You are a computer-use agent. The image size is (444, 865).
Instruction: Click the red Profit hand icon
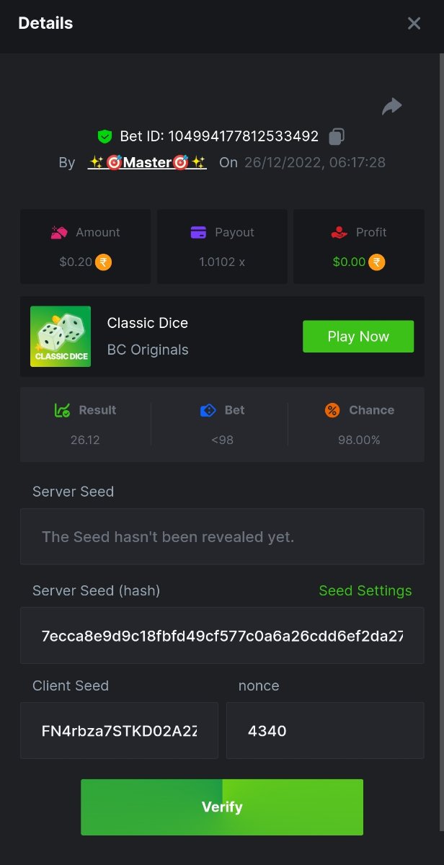(x=338, y=232)
